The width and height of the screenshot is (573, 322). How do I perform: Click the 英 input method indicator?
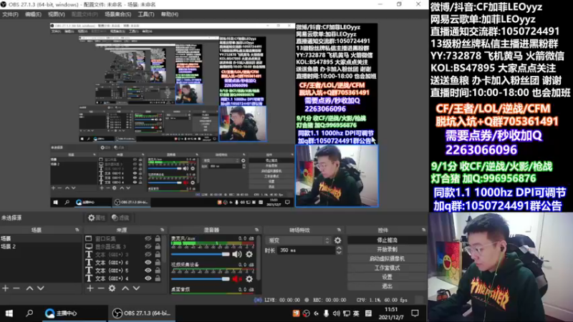(356, 313)
